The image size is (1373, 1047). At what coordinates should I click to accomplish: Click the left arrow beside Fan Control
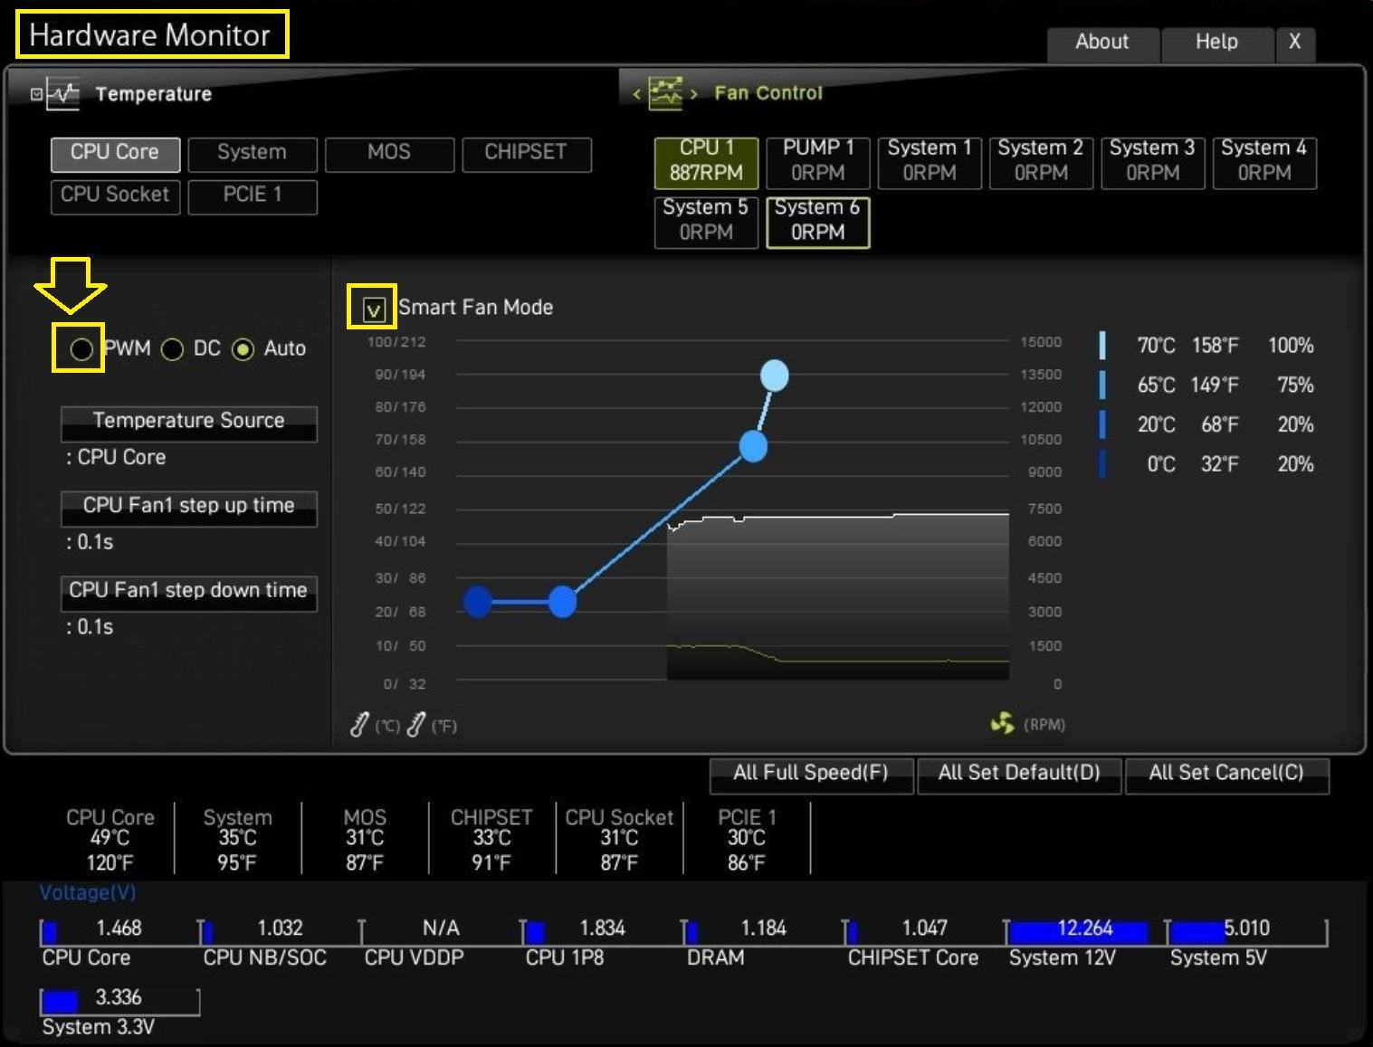tap(636, 93)
